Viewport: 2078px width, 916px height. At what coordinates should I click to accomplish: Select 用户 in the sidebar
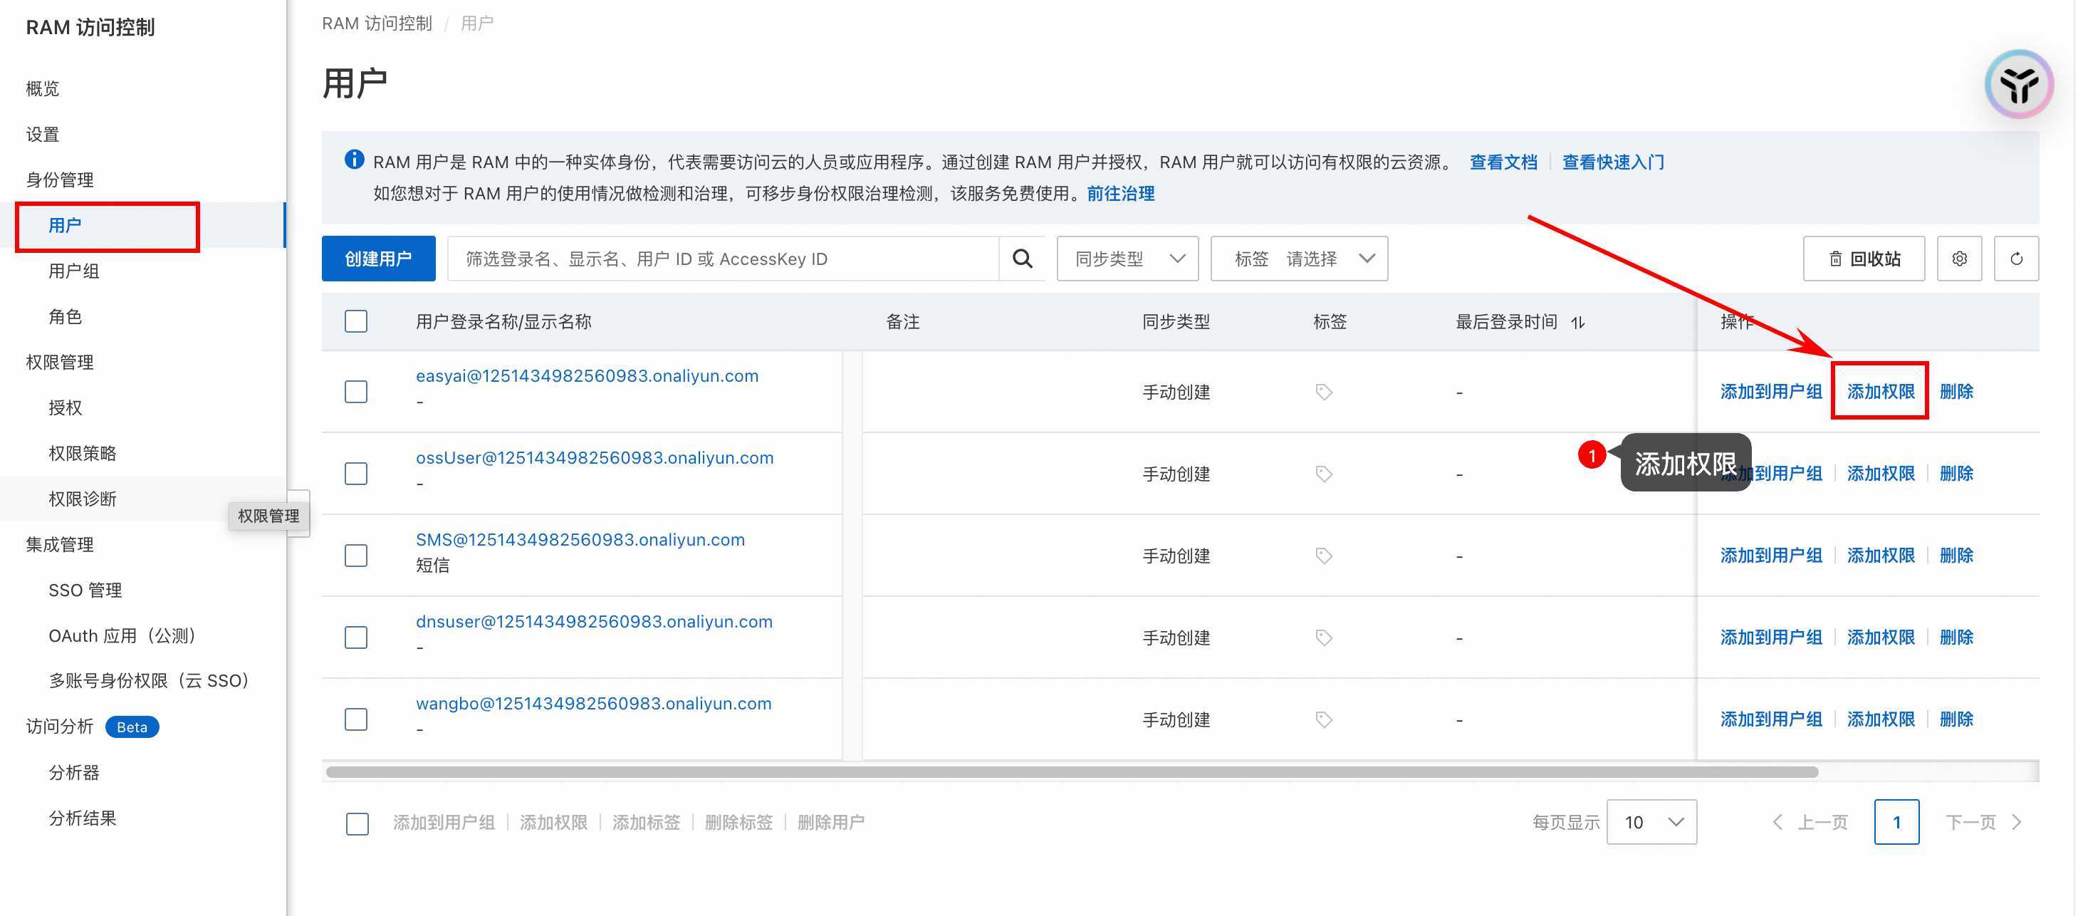[65, 225]
